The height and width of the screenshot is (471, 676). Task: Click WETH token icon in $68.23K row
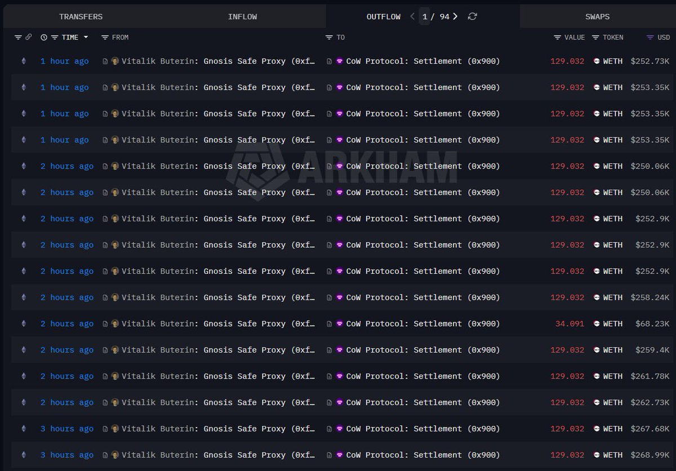coord(597,324)
